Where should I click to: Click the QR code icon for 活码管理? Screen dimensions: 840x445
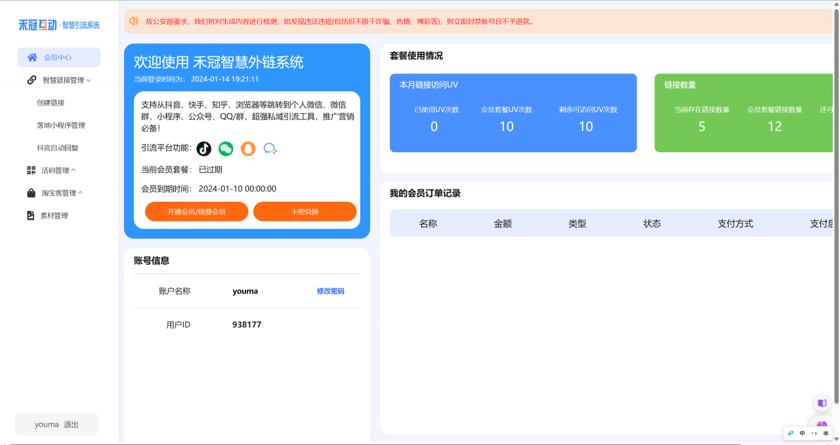tap(31, 170)
